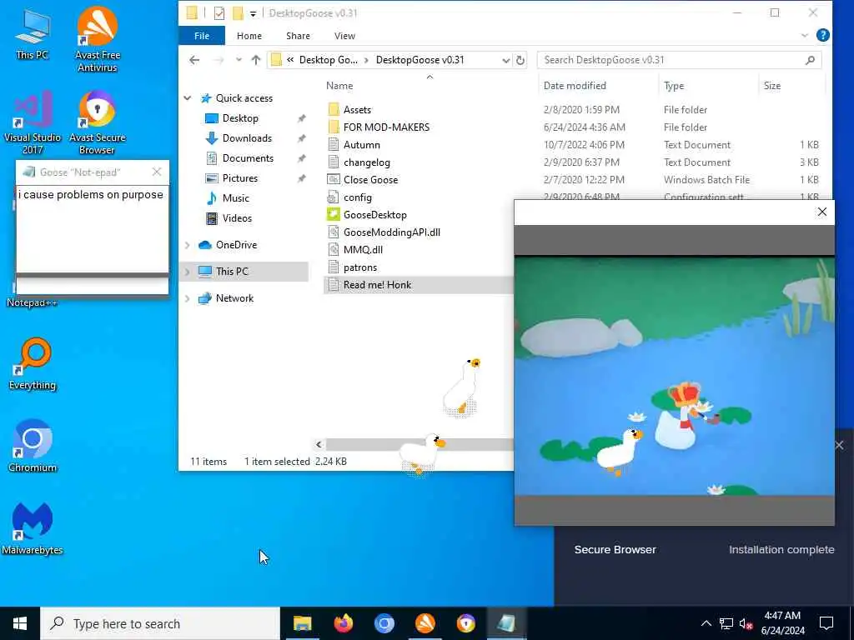Image resolution: width=854 pixels, height=640 pixels.
Task: Expand the This PC tree node
Action: 188,271
